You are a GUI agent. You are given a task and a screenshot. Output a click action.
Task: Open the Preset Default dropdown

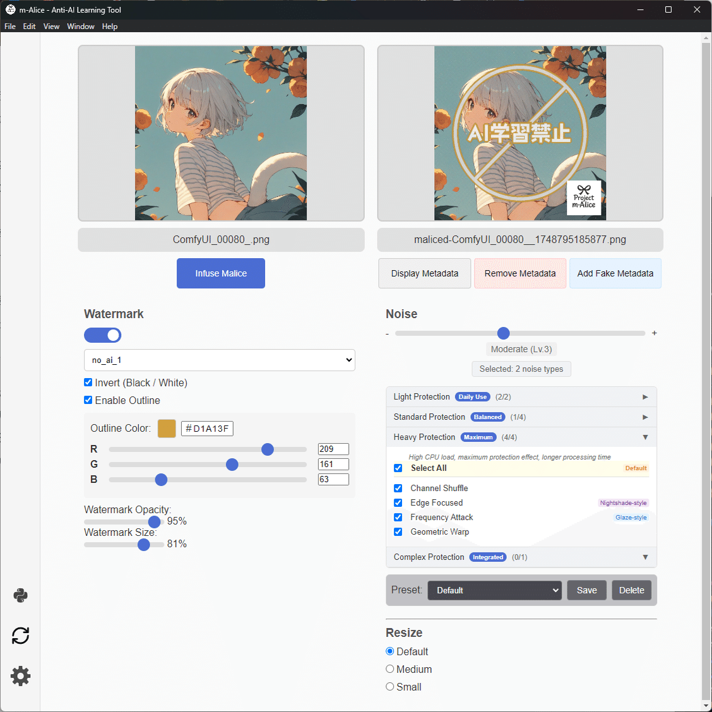point(494,590)
